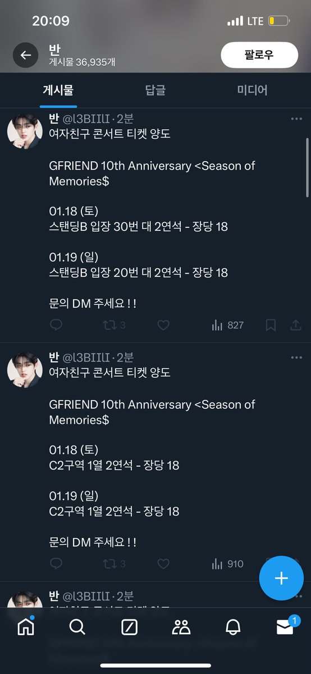This screenshot has height=674, width=311.
Task: Reply to the first post
Action: [x=56, y=325]
